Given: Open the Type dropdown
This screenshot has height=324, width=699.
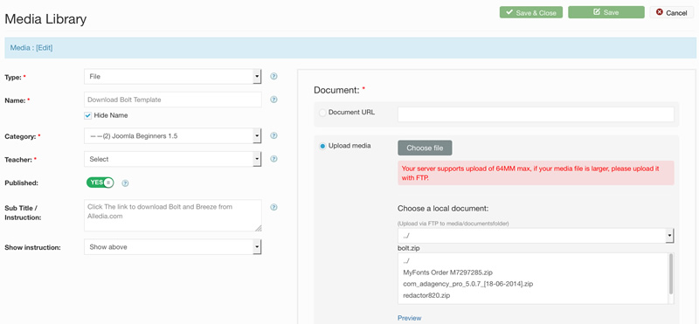Looking at the screenshot, I should coord(172,77).
